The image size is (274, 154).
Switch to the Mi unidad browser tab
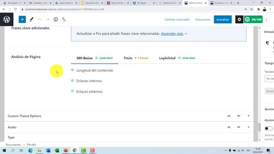(x=14, y=3)
